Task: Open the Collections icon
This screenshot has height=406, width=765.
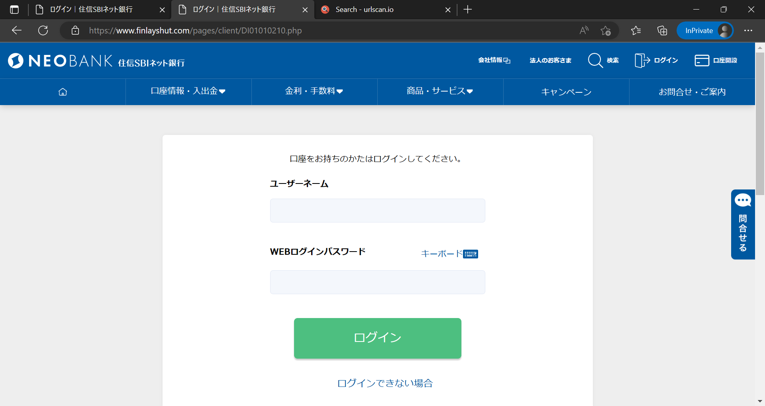Action: (662, 30)
